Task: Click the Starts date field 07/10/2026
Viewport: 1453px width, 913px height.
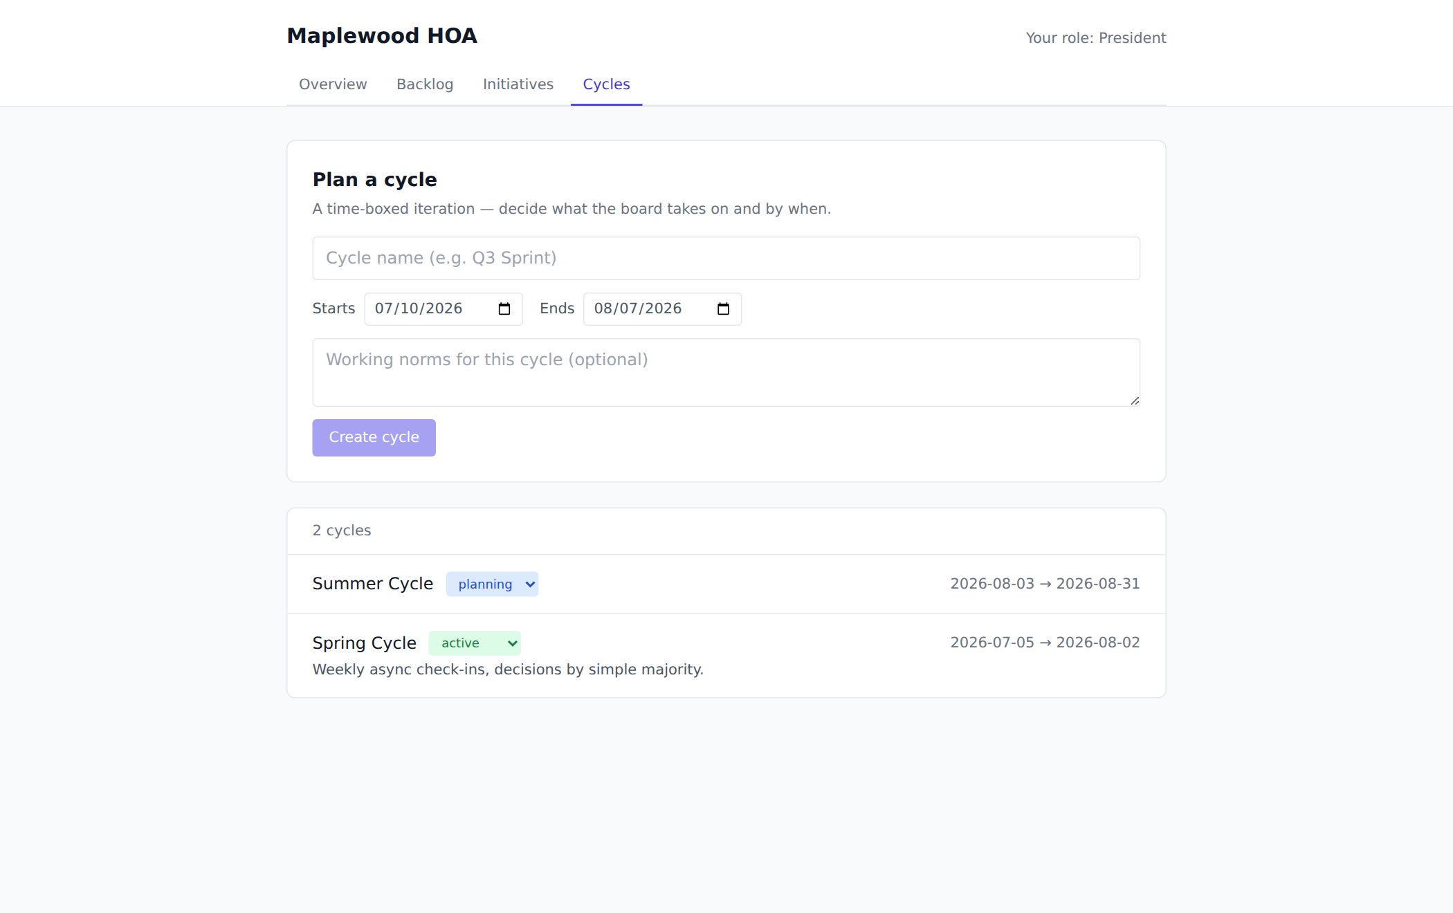Action: point(444,309)
